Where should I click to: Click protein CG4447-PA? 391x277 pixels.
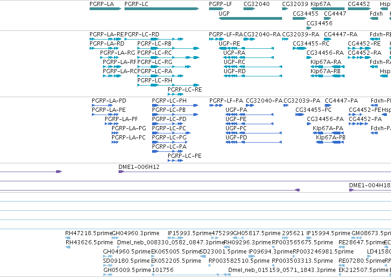(328, 105)
